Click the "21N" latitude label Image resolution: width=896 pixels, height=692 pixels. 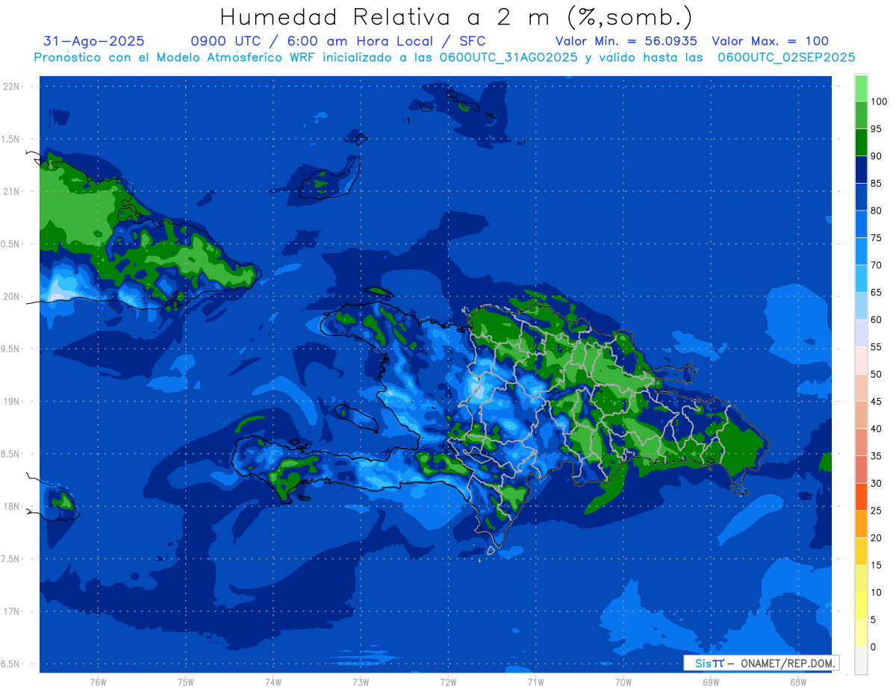[12, 191]
